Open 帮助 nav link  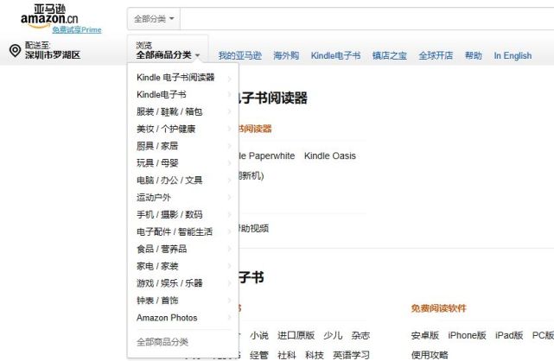473,55
